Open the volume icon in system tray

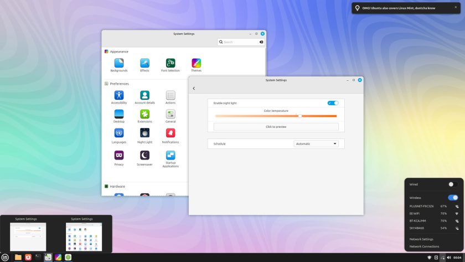[449, 258]
